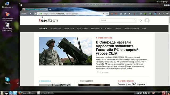Select the Яндекс.Новости browser tab
Image resolution: width=170 pixels, height=95 pixels.
(34, 9)
